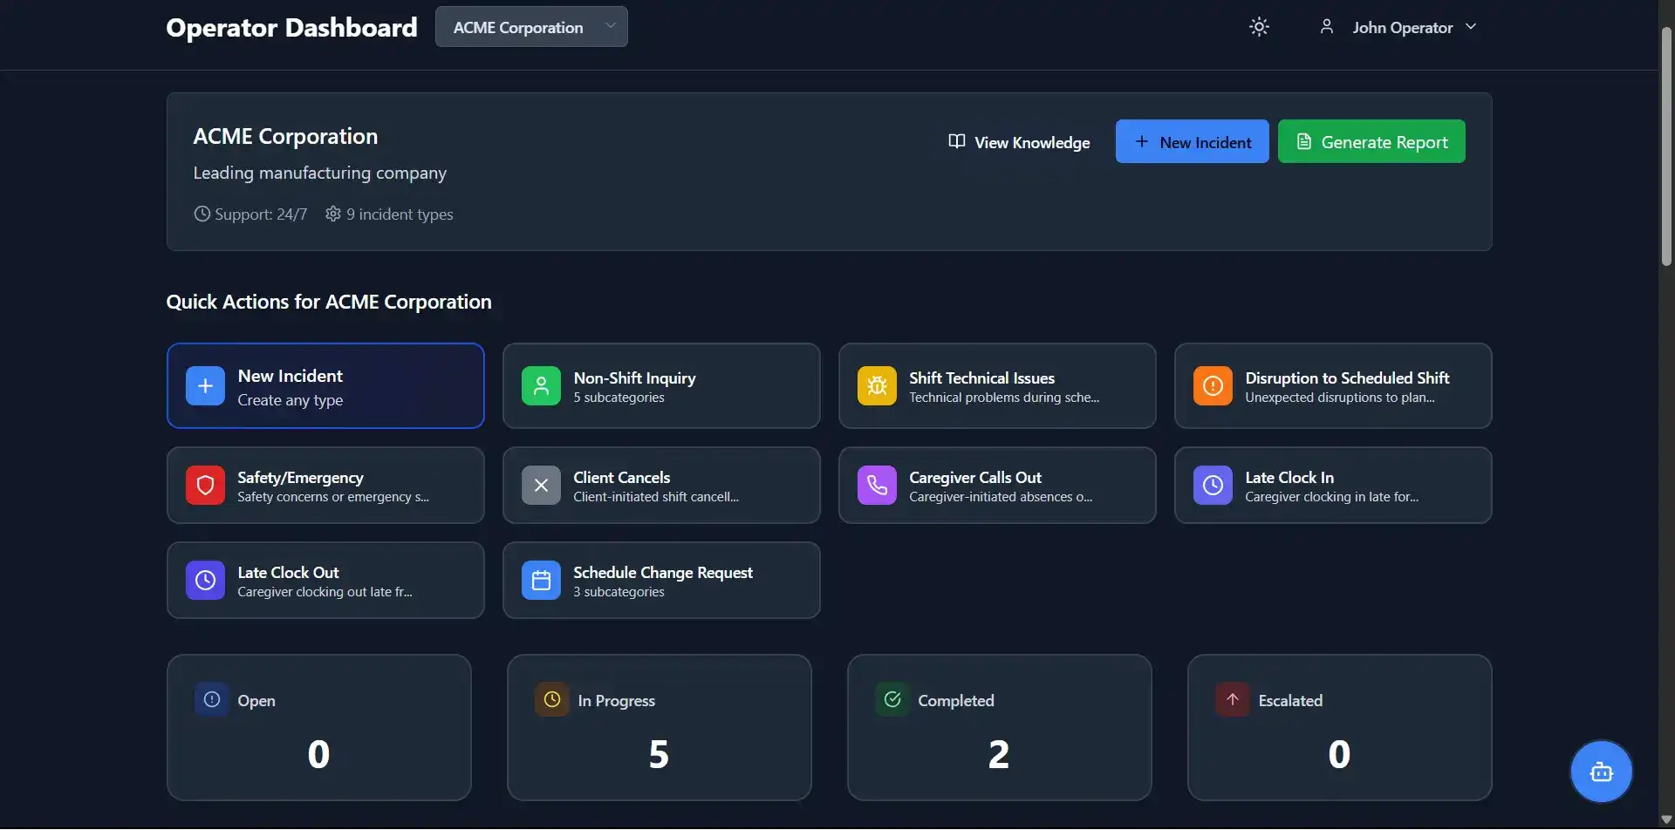Click the orange alert Disruption to Scheduled Shift icon
1675x830 pixels.
coord(1213,386)
